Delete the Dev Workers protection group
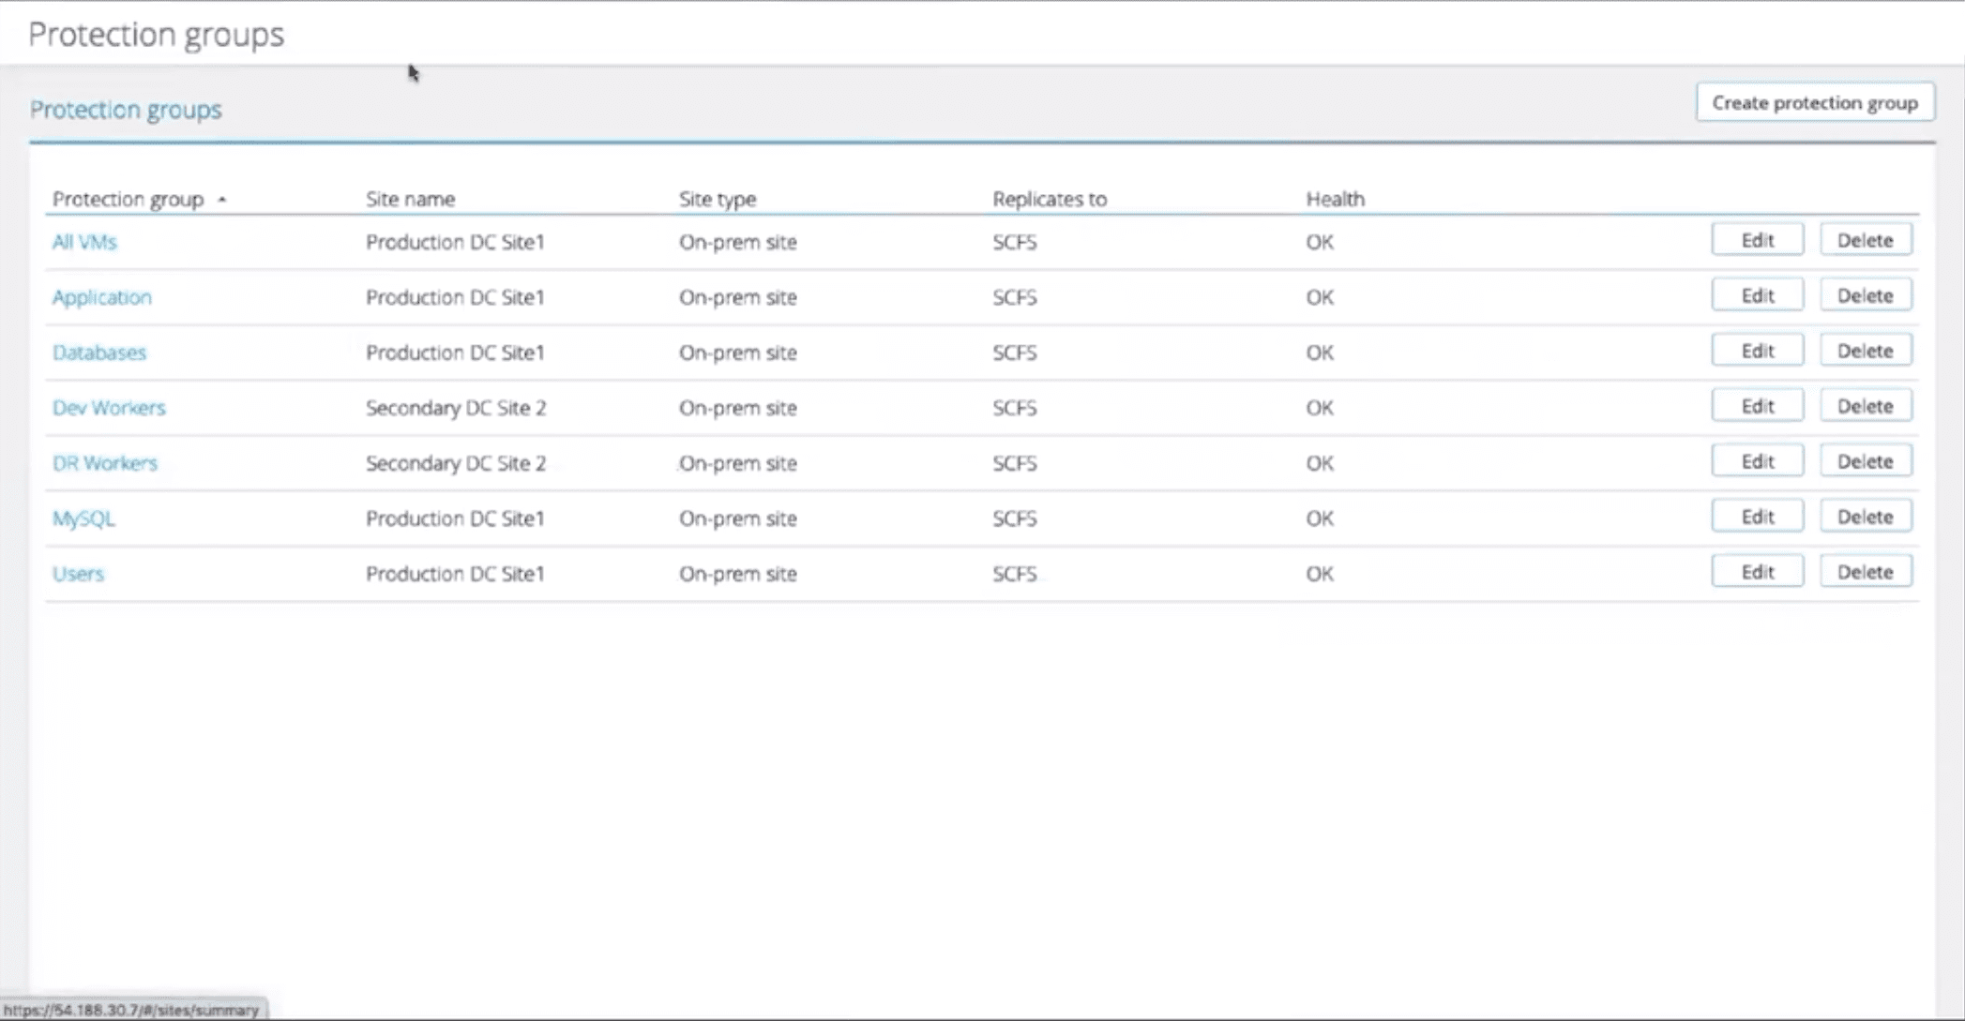The width and height of the screenshot is (1965, 1021). pos(1865,406)
